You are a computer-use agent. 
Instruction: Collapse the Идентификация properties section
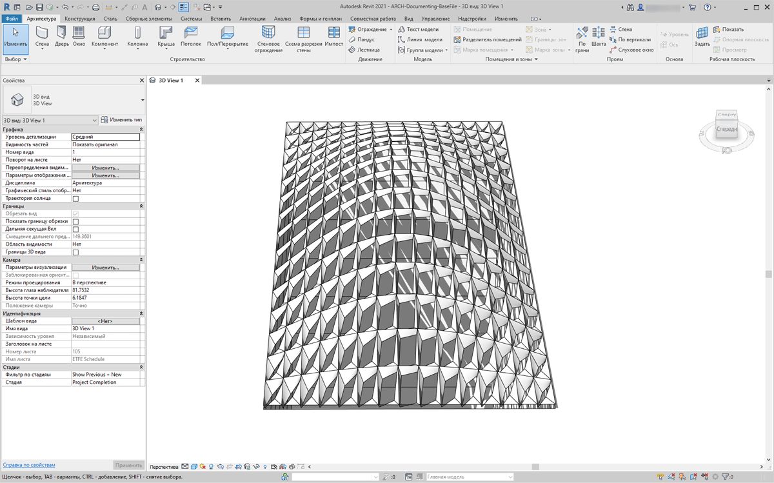[141, 313]
